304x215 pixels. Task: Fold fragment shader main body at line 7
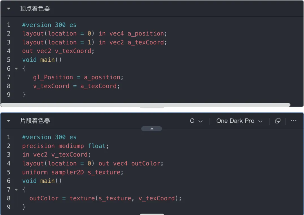(16, 190)
